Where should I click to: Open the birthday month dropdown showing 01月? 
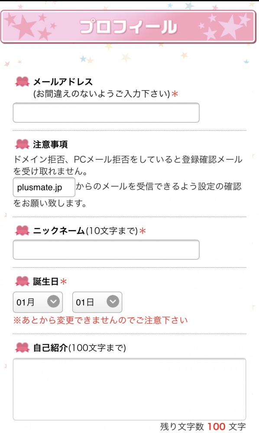point(38,302)
